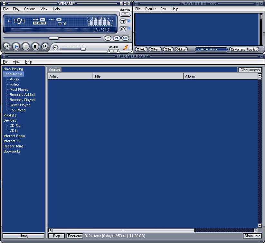Click the spectrum analyzer visualization

100,21
